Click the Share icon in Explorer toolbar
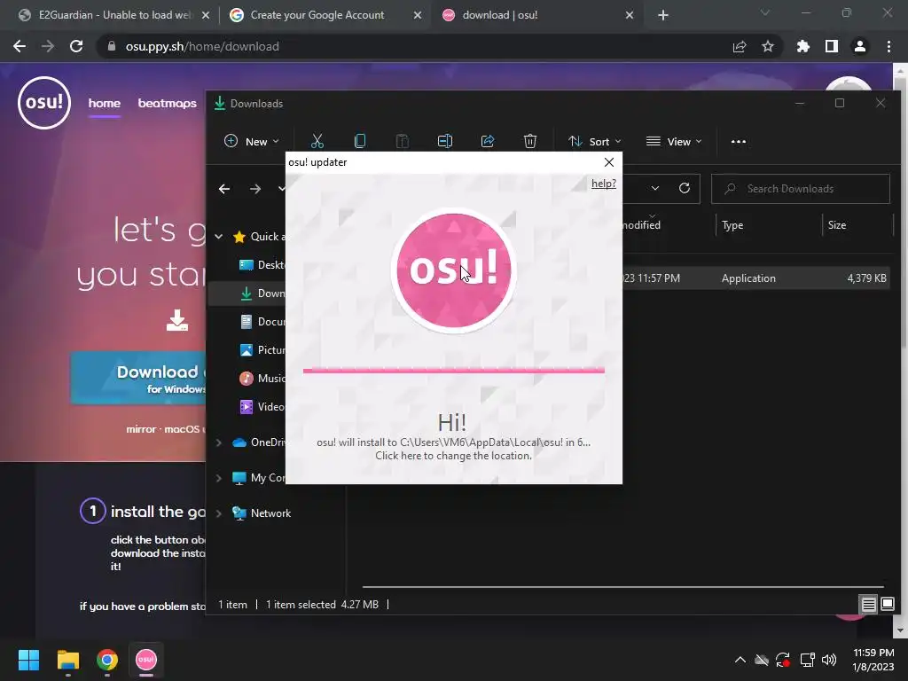This screenshot has height=681, width=908. tap(488, 141)
